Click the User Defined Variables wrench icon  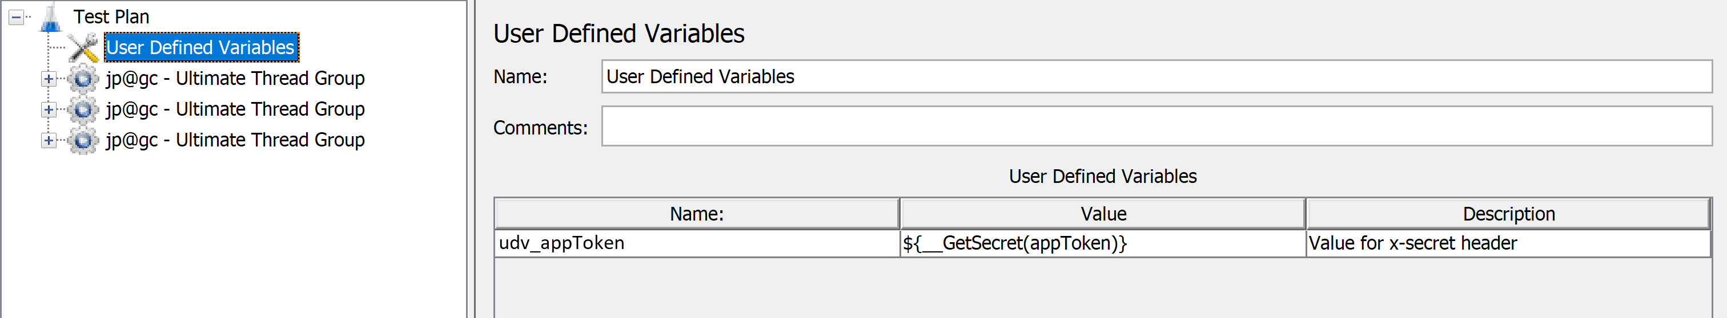[x=83, y=47]
